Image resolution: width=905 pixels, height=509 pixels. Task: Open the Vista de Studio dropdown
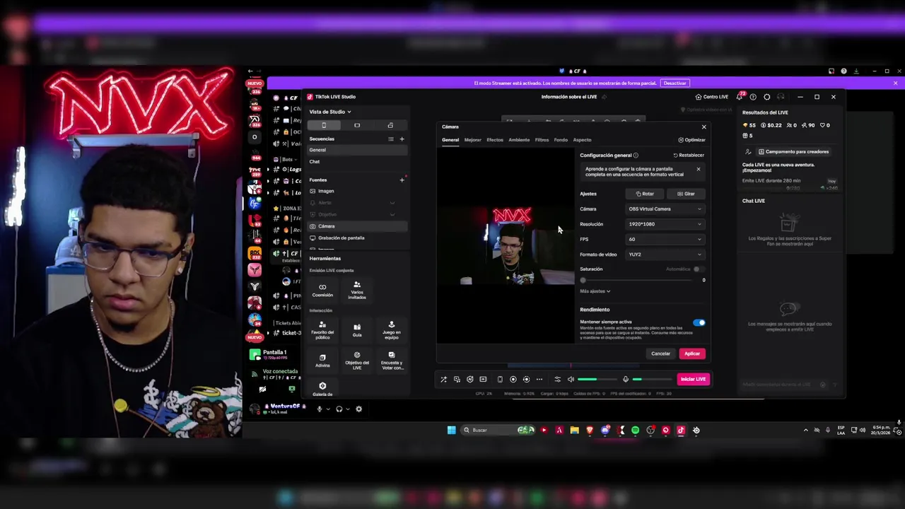(329, 112)
